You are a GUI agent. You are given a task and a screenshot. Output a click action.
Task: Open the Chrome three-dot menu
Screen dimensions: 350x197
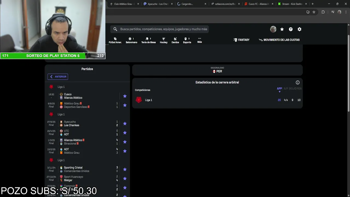point(346,12)
